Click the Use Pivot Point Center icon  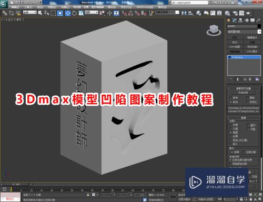tap(102, 13)
